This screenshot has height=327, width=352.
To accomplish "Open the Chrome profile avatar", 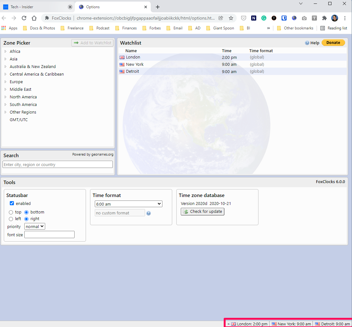I will (335, 18).
